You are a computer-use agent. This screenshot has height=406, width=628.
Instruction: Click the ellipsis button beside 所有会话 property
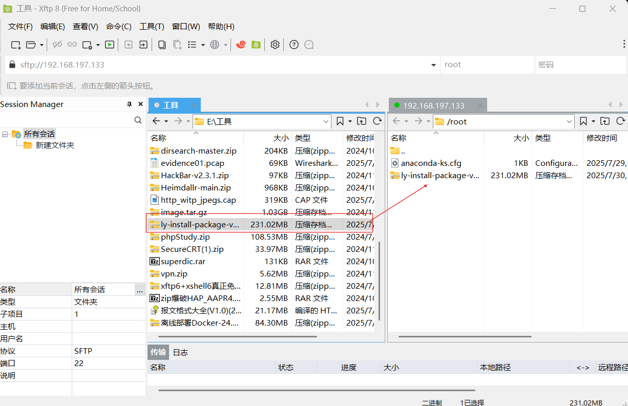[139, 289]
